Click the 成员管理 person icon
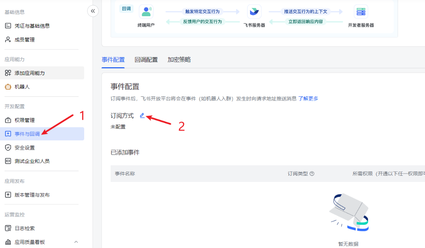 tap(8, 39)
